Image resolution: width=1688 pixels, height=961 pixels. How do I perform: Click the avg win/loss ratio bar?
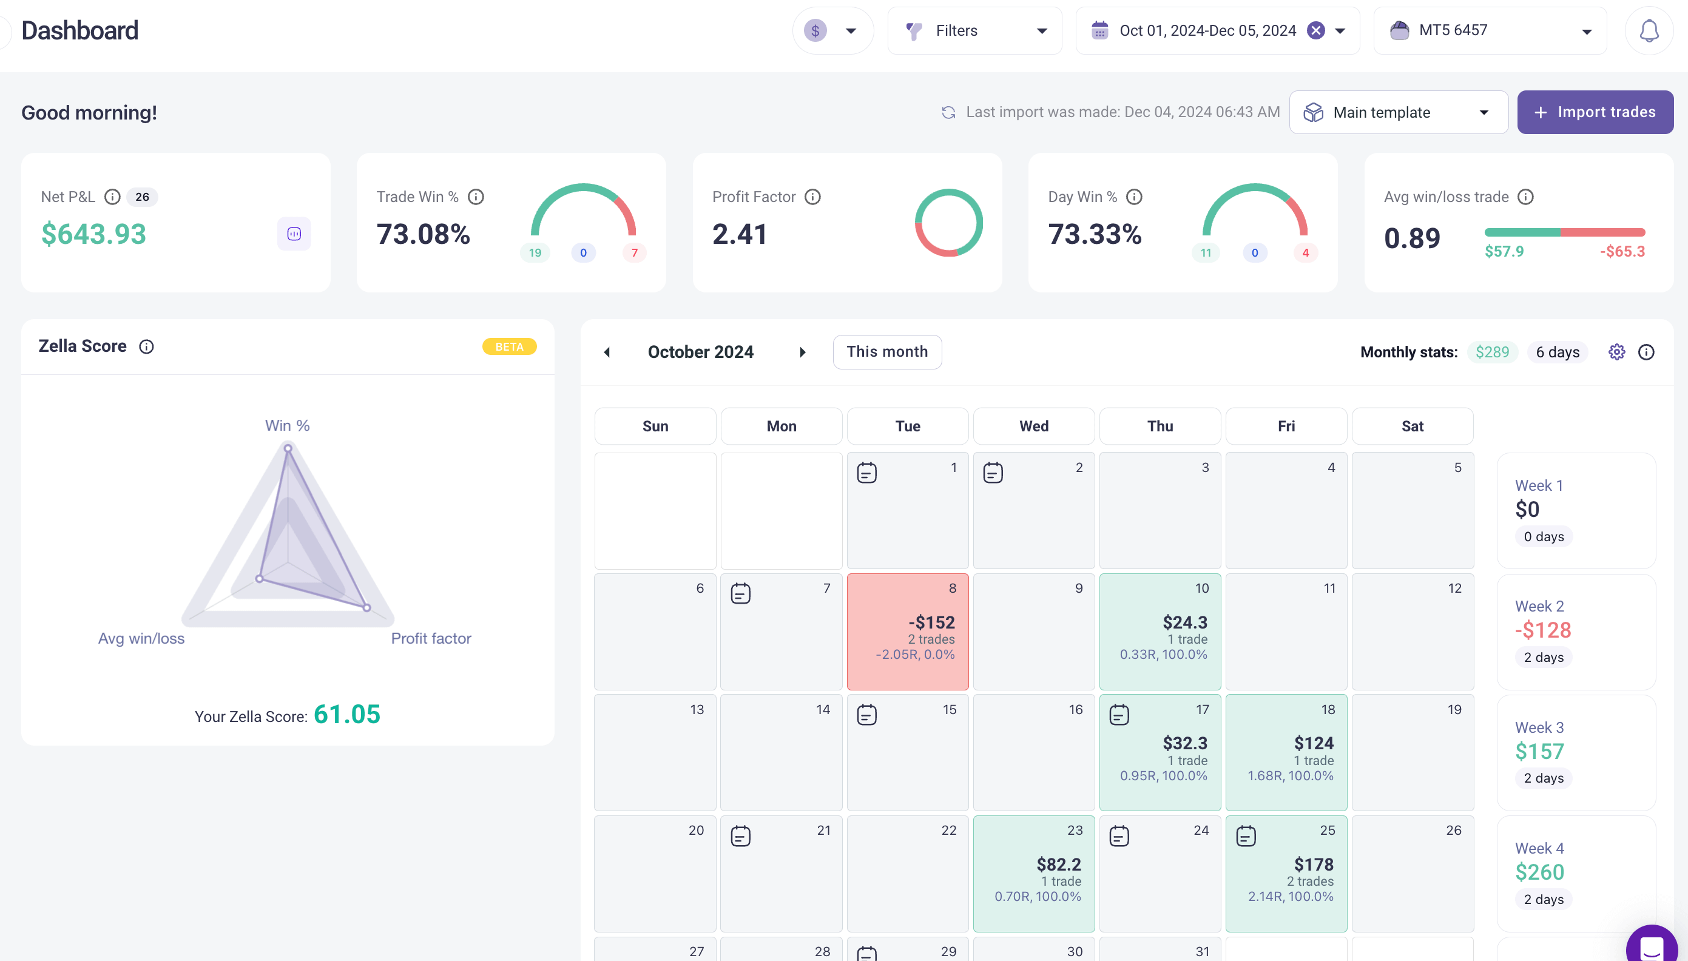click(x=1564, y=232)
